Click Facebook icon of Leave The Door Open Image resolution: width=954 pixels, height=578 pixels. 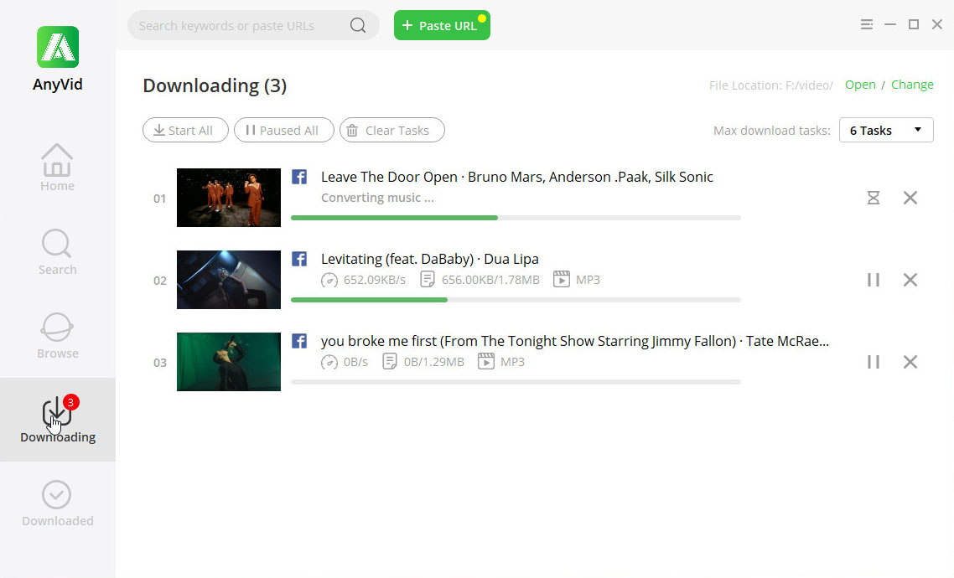click(x=298, y=177)
